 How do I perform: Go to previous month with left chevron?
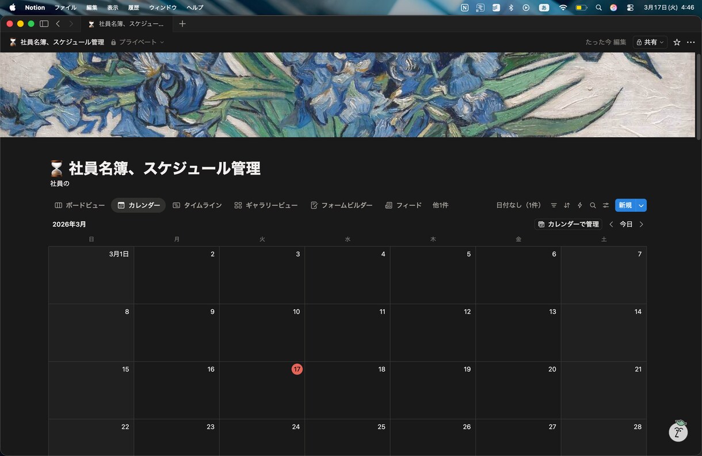(611, 224)
